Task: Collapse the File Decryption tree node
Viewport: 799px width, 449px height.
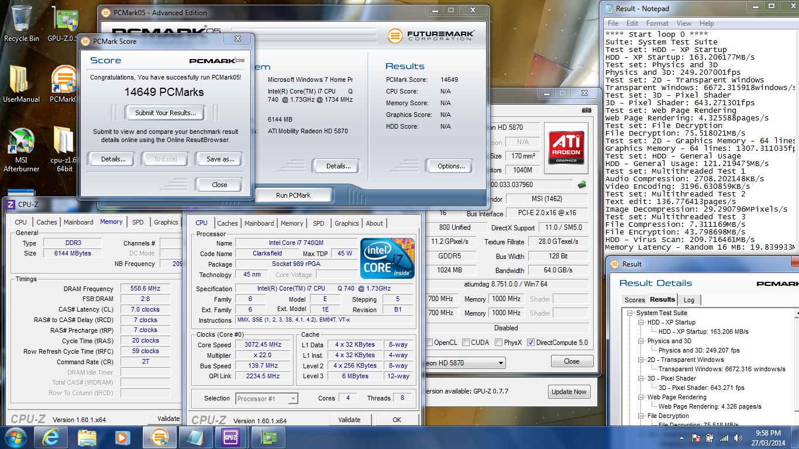Action: tap(642, 416)
